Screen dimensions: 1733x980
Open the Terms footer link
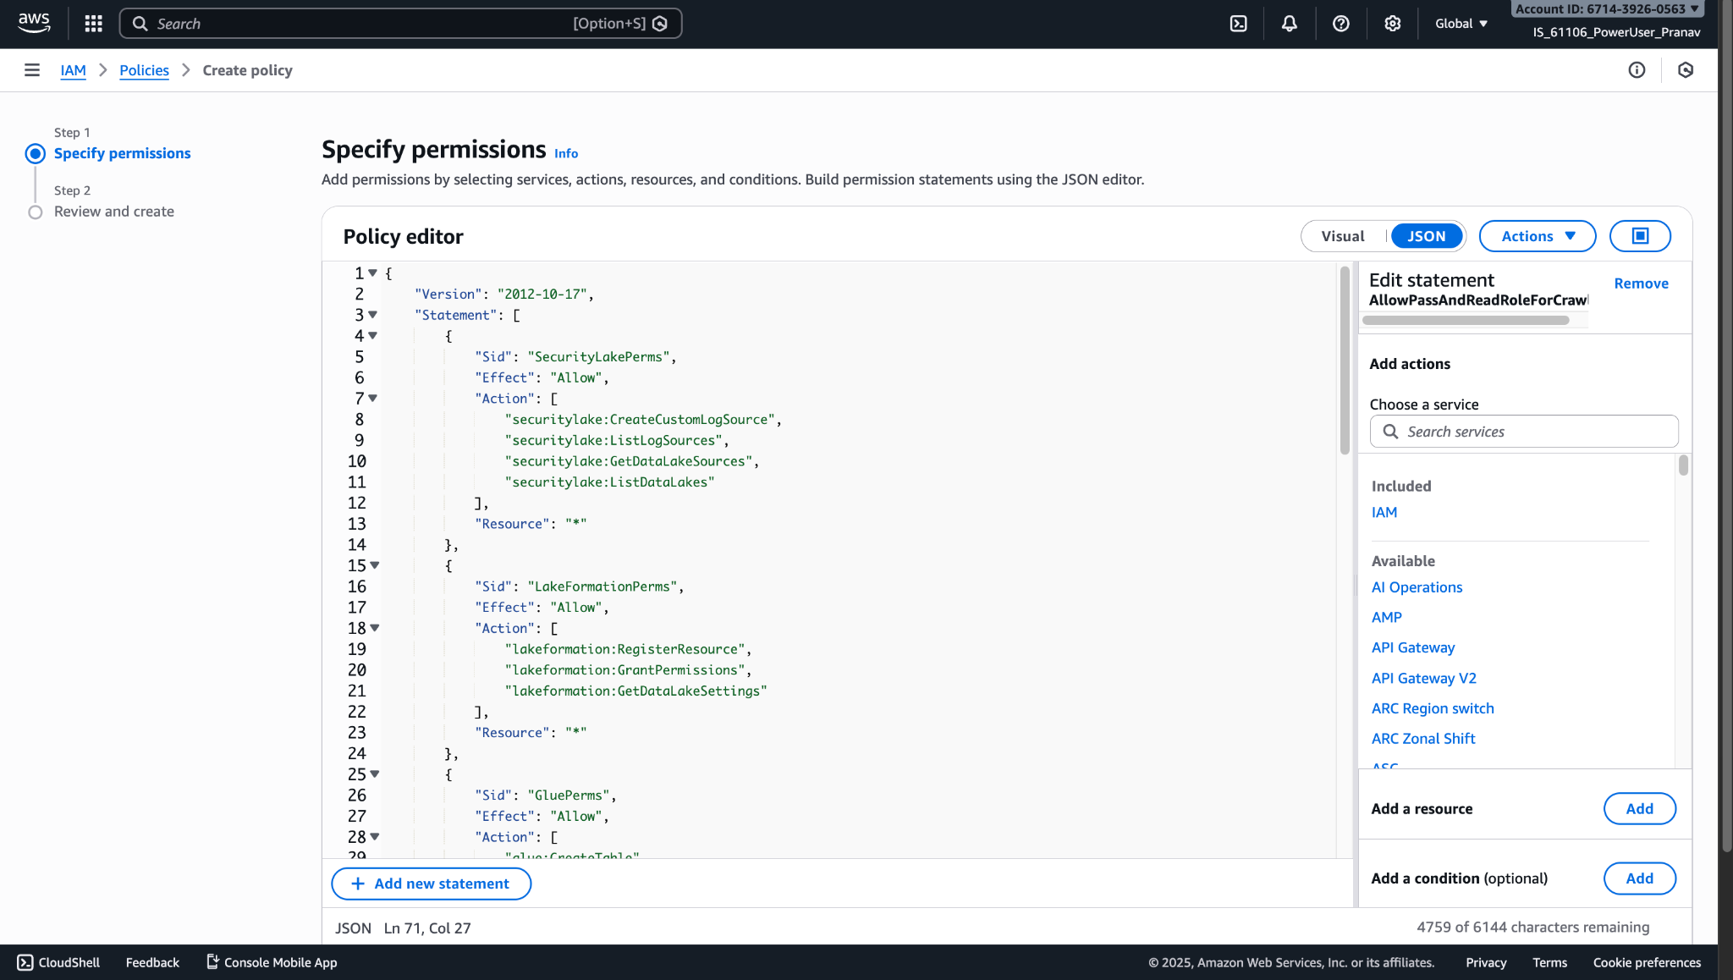click(1549, 962)
